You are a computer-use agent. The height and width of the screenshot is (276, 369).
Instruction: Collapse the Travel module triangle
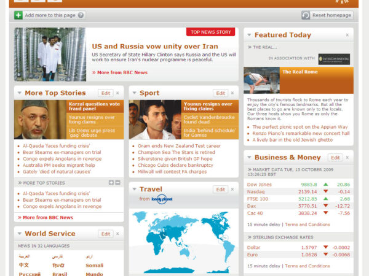(x=135, y=190)
